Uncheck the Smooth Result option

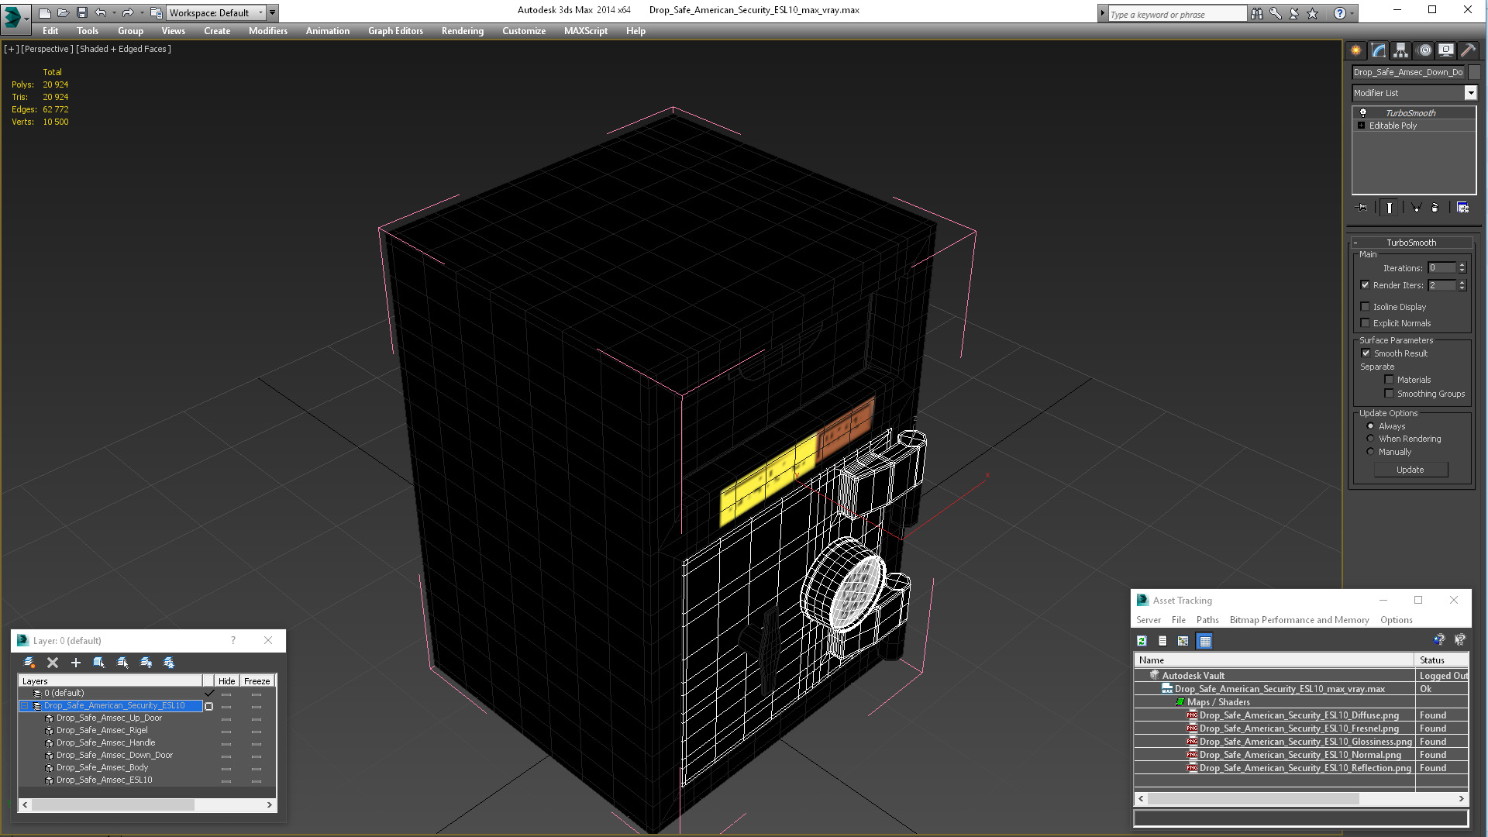pyautogui.click(x=1366, y=353)
